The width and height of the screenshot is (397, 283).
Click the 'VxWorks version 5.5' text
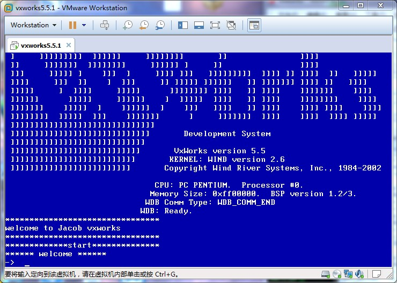pos(219,151)
